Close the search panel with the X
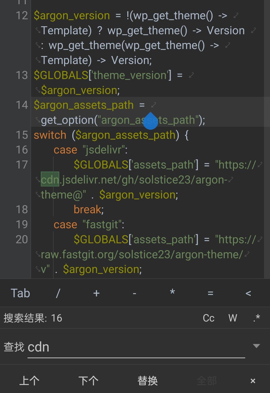The width and height of the screenshot is (270, 393). (x=253, y=381)
